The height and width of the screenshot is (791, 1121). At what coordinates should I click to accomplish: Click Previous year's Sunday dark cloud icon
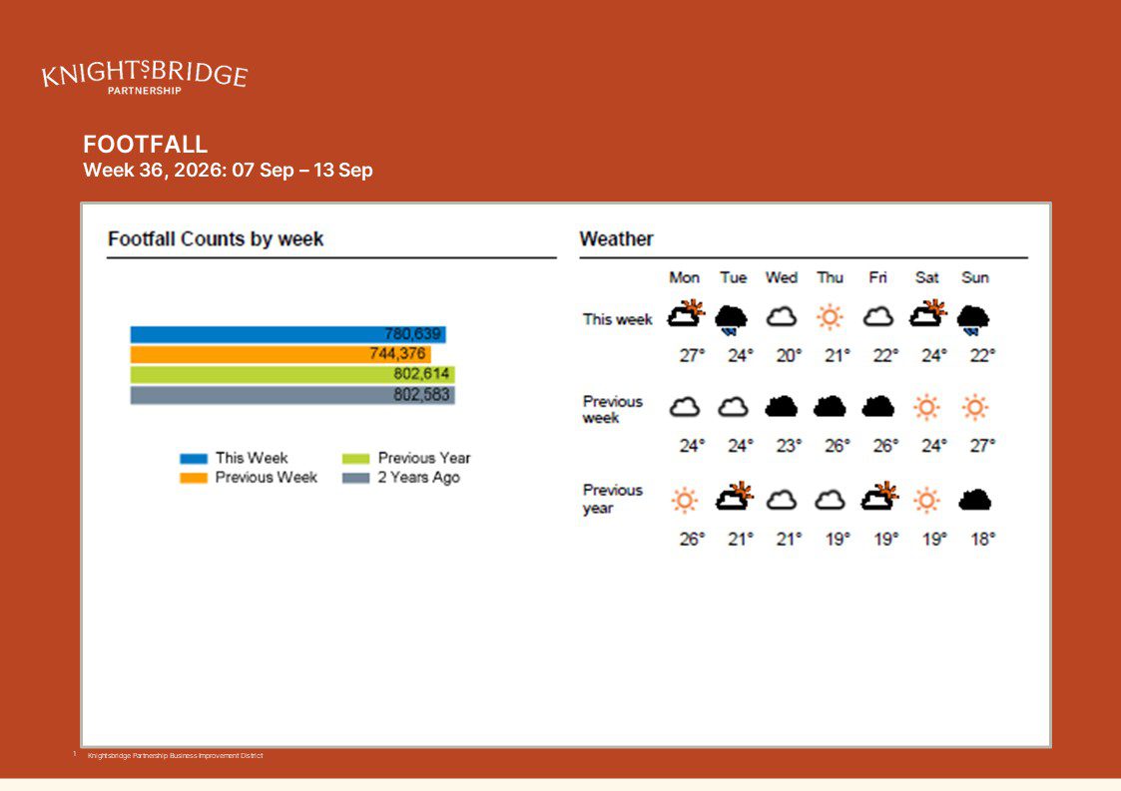point(974,500)
